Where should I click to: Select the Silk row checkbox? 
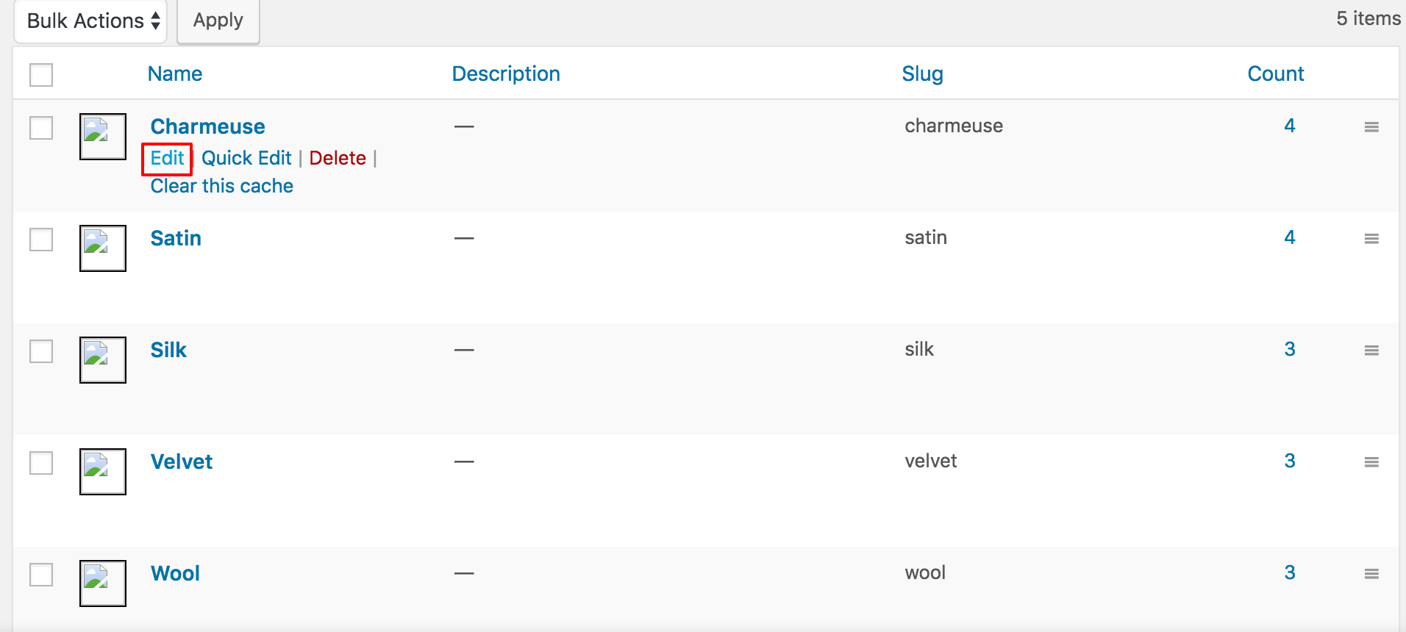[41, 351]
